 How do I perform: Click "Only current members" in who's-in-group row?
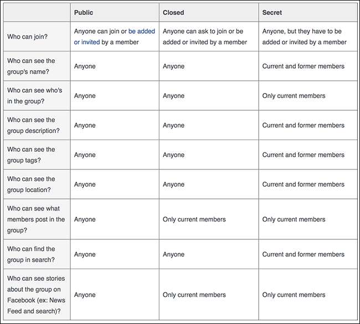click(294, 96)
